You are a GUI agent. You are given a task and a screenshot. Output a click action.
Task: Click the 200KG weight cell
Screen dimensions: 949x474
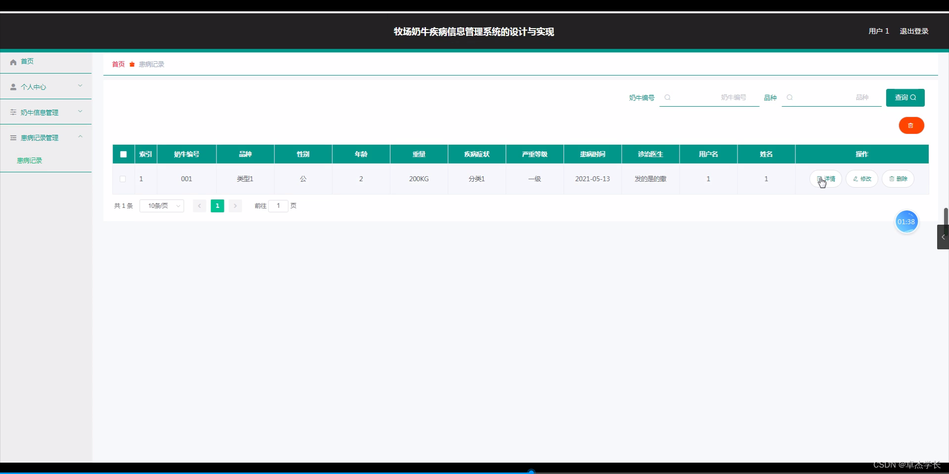419,179
